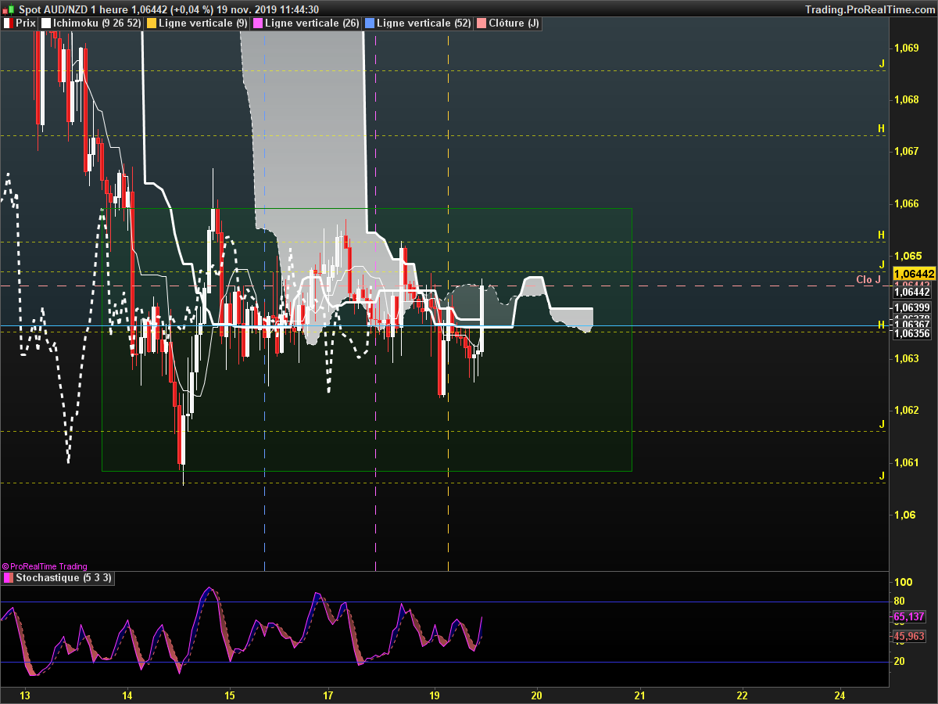Click date 20 on the time axis

pyautogui.click(x=536, y=695)
